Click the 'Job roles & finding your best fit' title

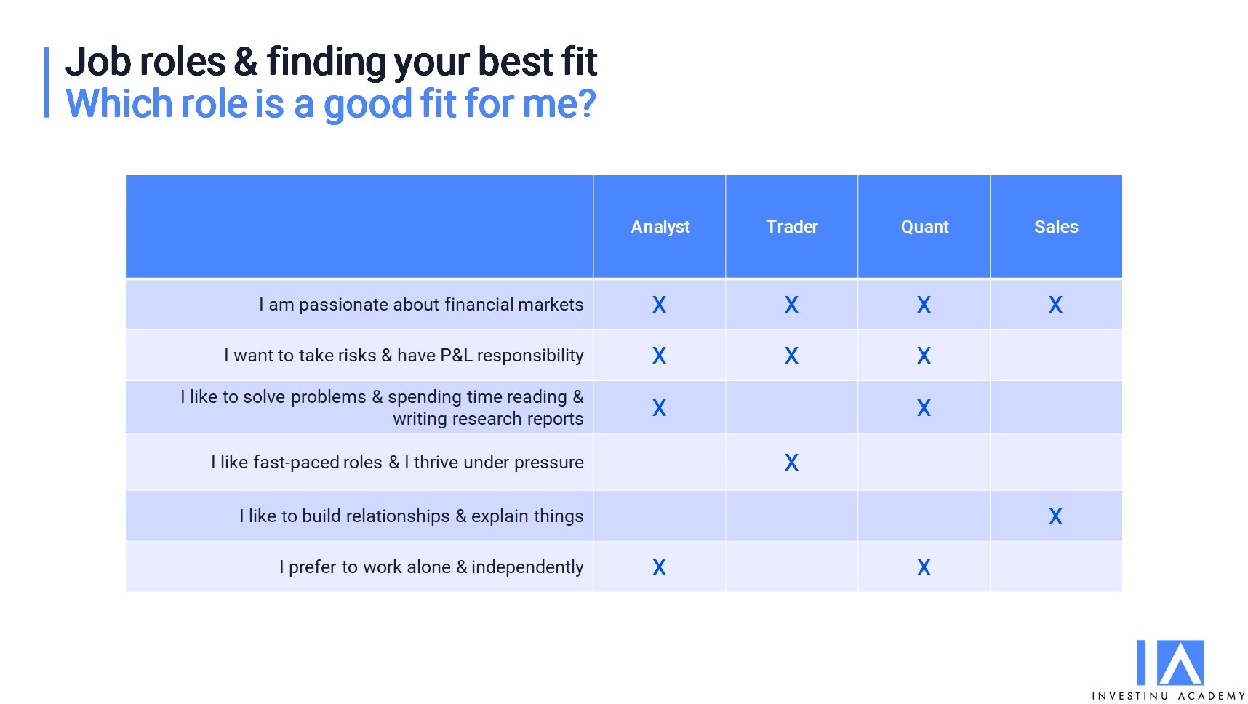point(331,62)
